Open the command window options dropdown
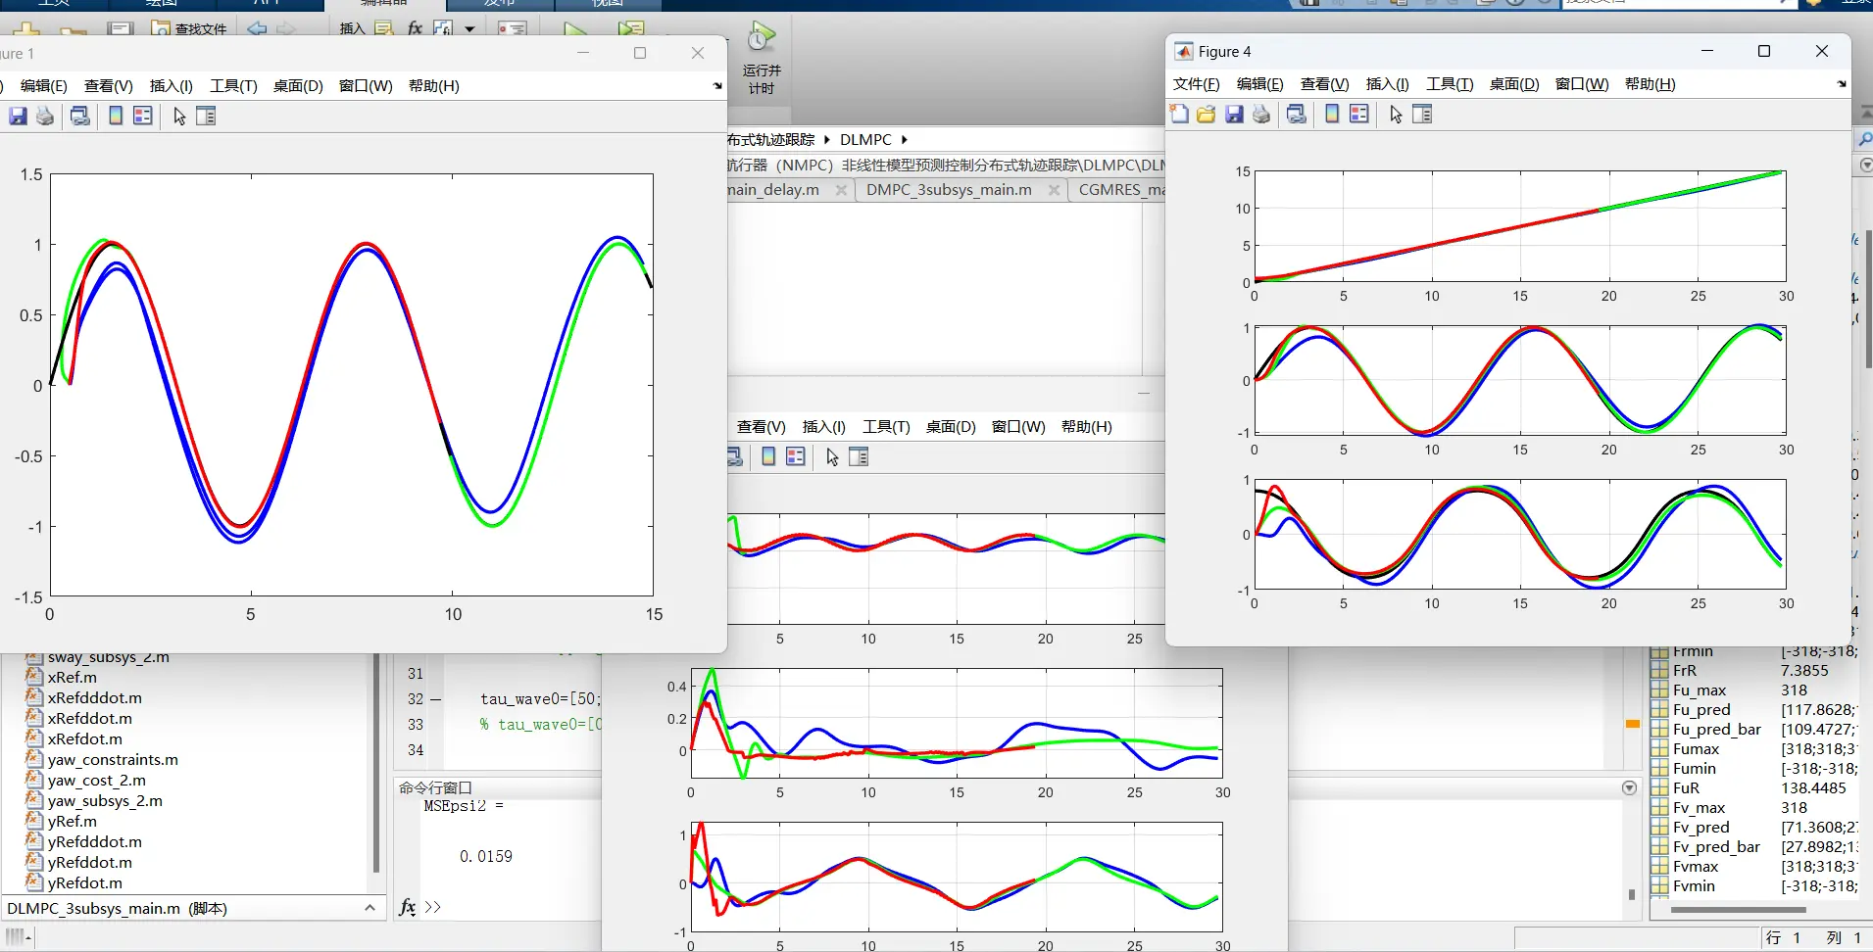 click(1629, 787)
